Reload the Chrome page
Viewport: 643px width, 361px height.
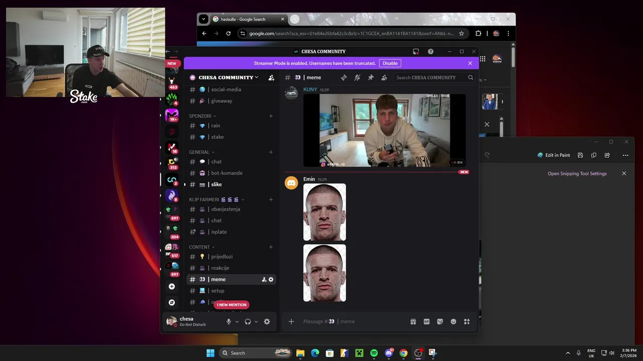(x=229, y=34)
